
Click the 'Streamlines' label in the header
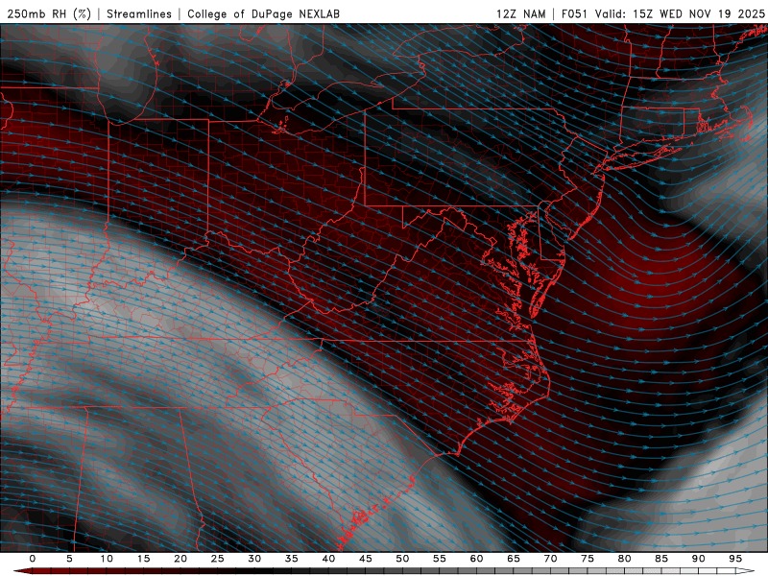point(139,13)
